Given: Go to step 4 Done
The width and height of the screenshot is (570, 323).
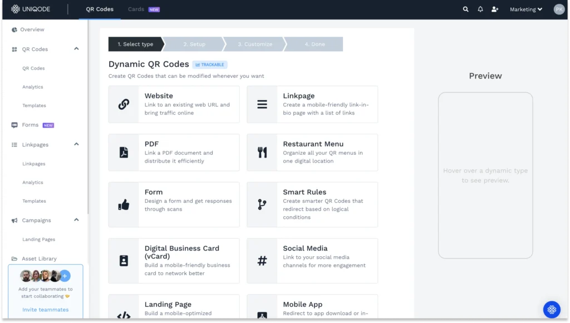Looking at the screenshot, I should (315, 44).
